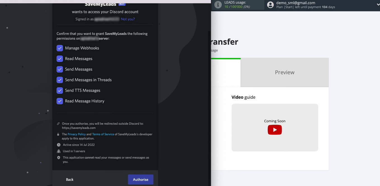Click the demo_sml@gmail.com account label

tap(296, 3)
